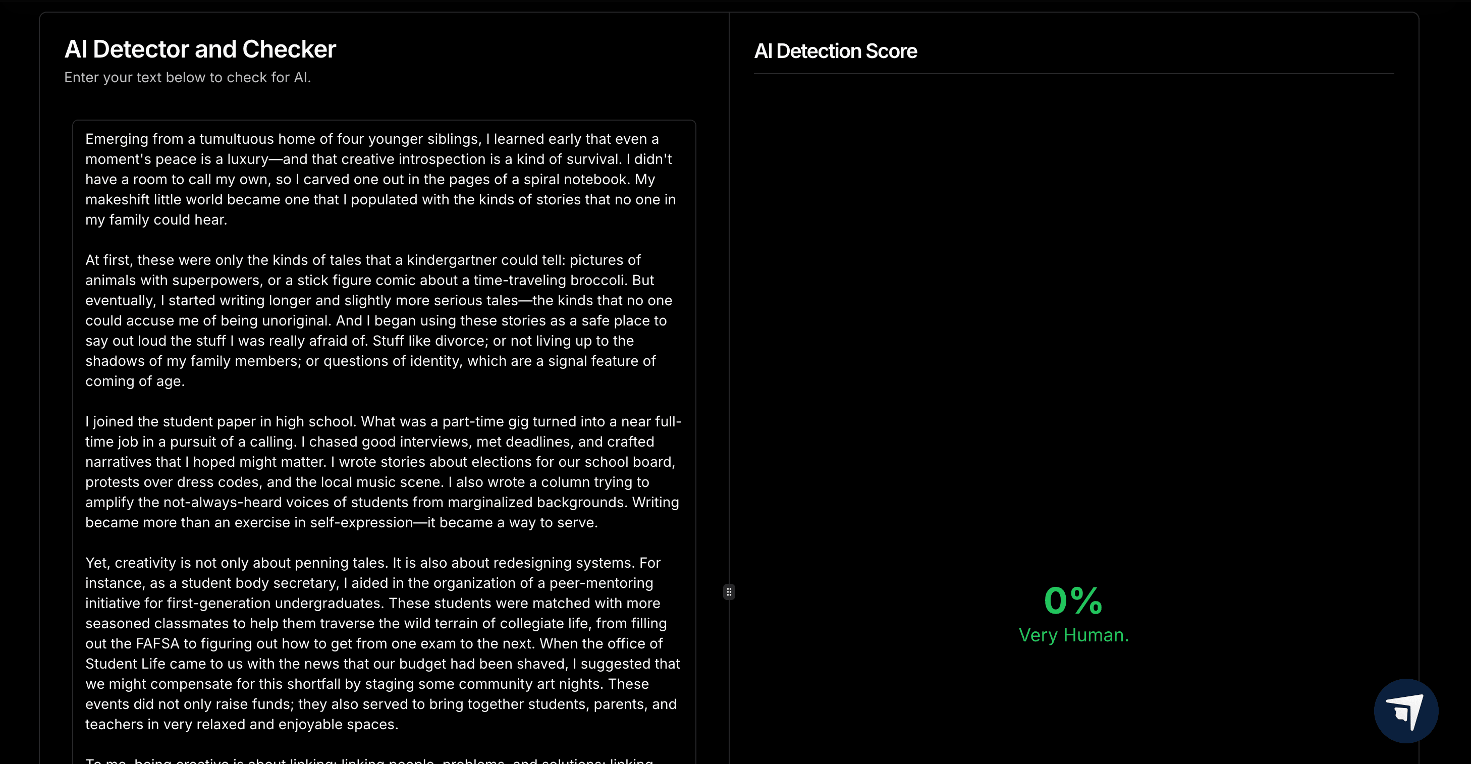This screenshot has width=1471, height=764.
Task: Click the "Very Human." result label
Action: pyautogui.click(x=1073, y=635)
